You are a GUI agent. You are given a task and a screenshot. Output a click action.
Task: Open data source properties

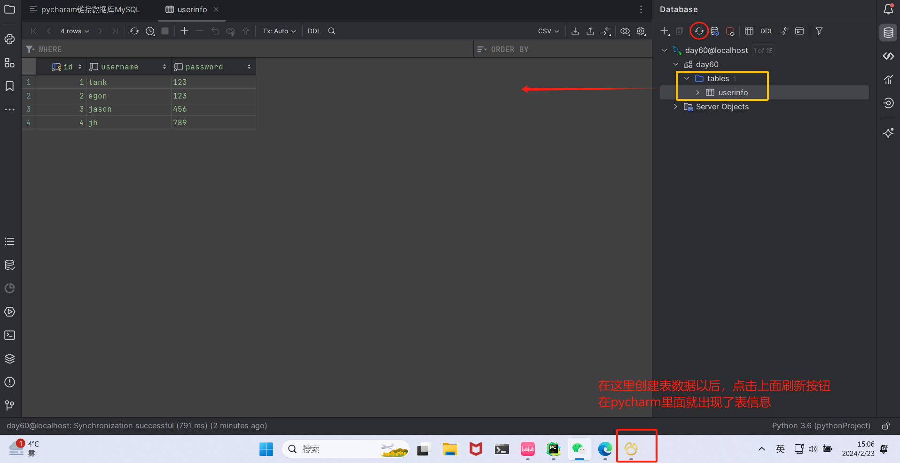click(715, 31)
